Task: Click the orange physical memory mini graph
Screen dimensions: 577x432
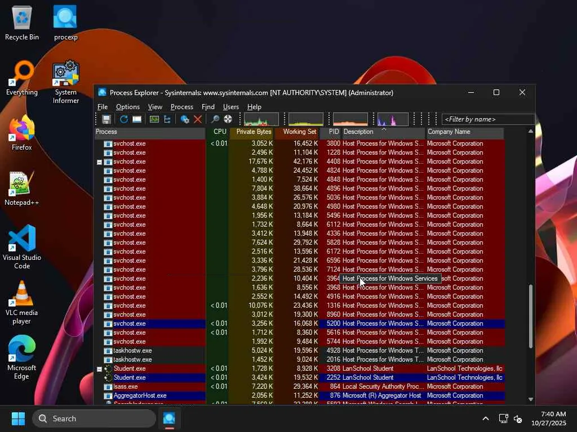Action: tap(350, 119)
